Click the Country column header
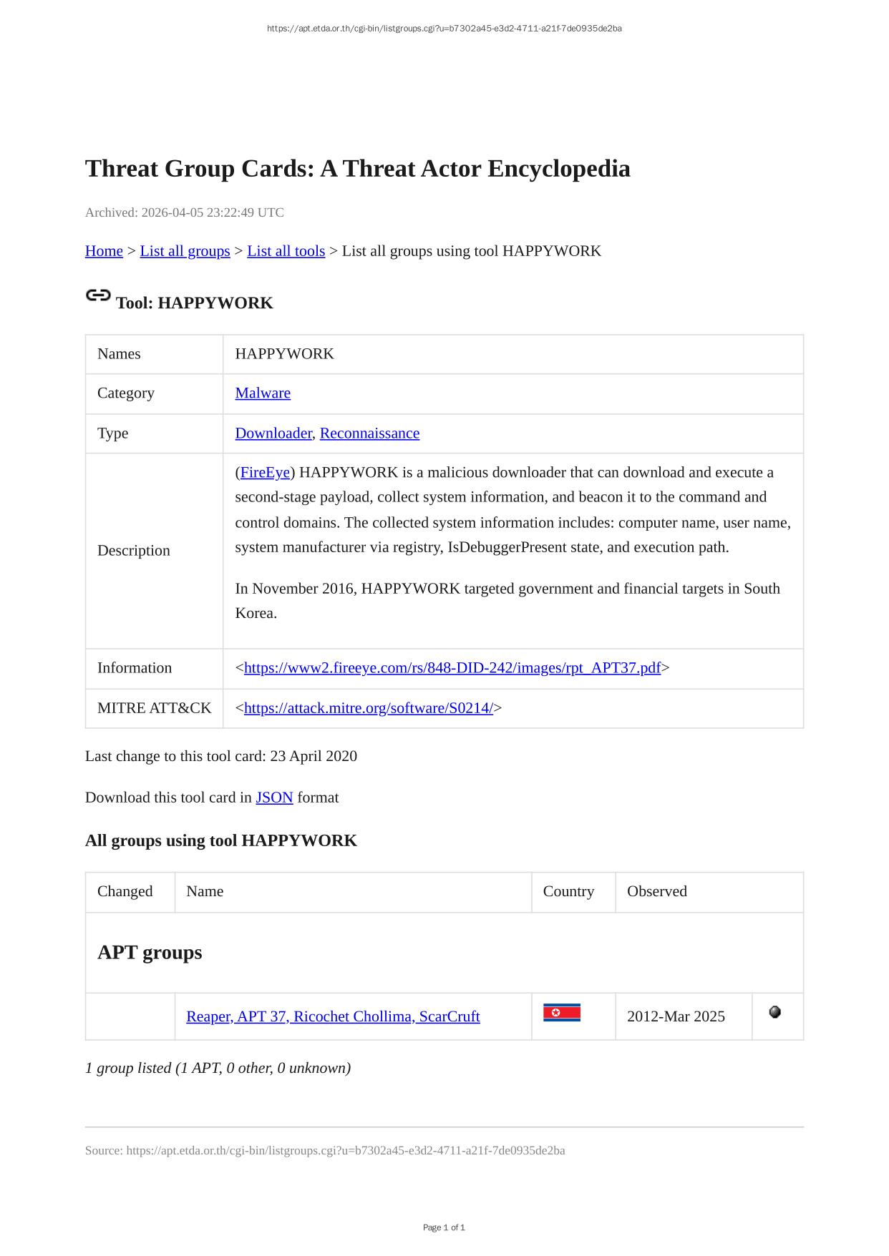This screenshot has height=1256, width=889. [x=568, y=891]
